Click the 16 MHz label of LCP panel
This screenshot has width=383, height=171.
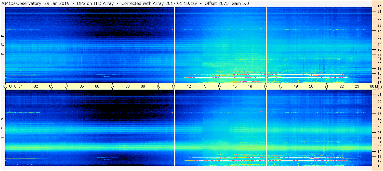379,166
